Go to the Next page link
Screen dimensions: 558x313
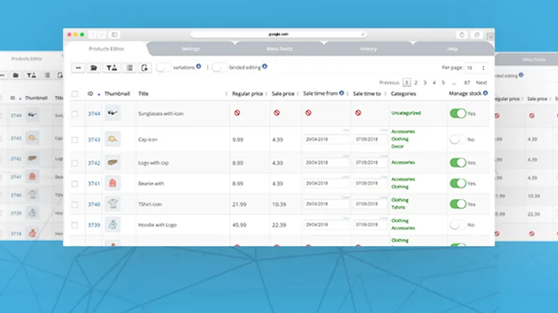click(481, 83)
